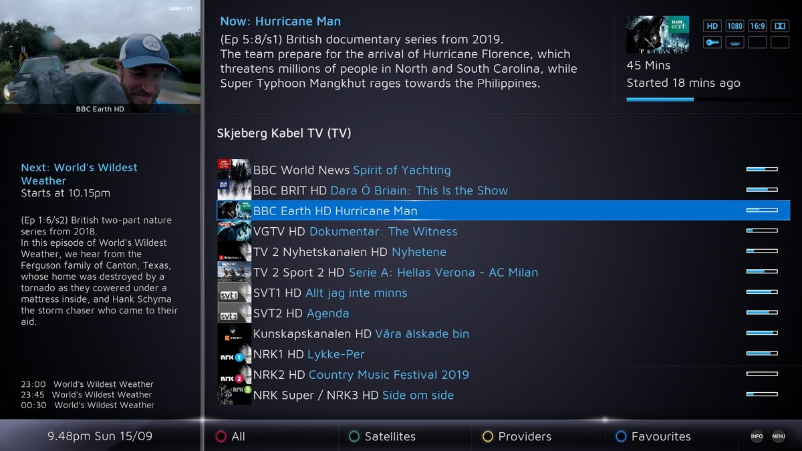
Task: Select TV 2 Nyhetskanalen HD Nyhetene
Action: pos(503,252)
